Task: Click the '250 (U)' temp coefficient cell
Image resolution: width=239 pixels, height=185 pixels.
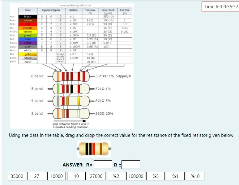Action: 109,17
